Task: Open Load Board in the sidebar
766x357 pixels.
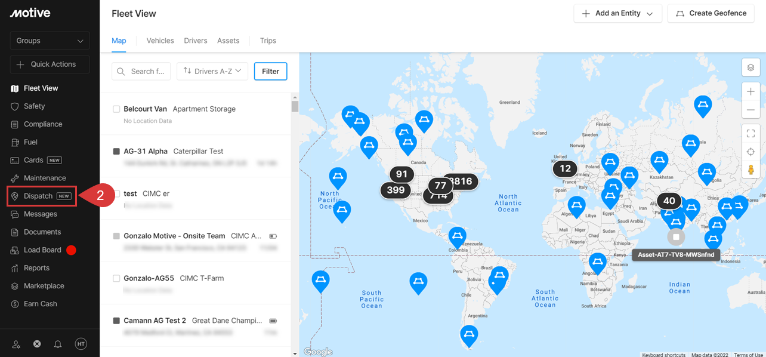Action: [42, 250]
